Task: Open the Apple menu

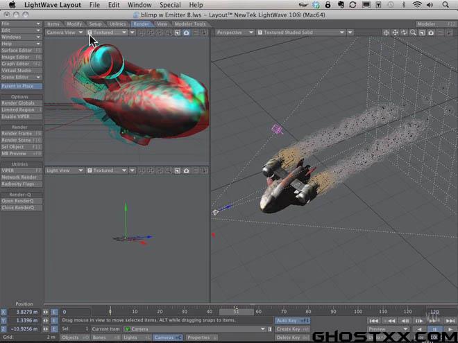Action: 12,5
